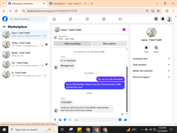Open the account profile avatar menu
Image resolution: width=177 pixels, height=133 pixels.
169,19
